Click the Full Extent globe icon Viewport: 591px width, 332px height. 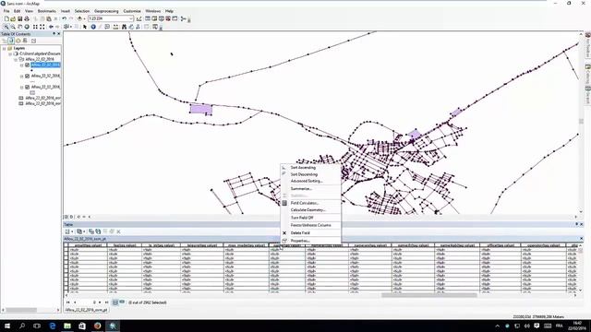point(27,27)
